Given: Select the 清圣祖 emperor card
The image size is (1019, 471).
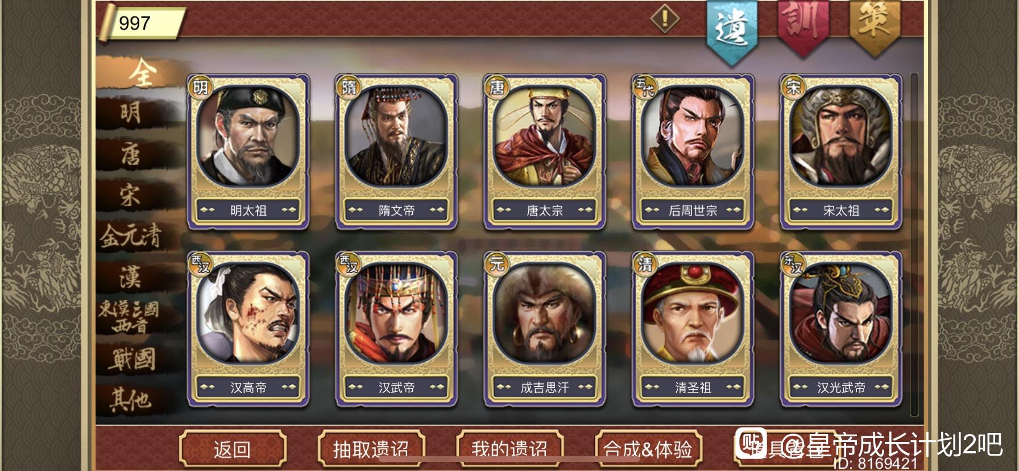Looking at the screenshot, I should coord(693,329).
